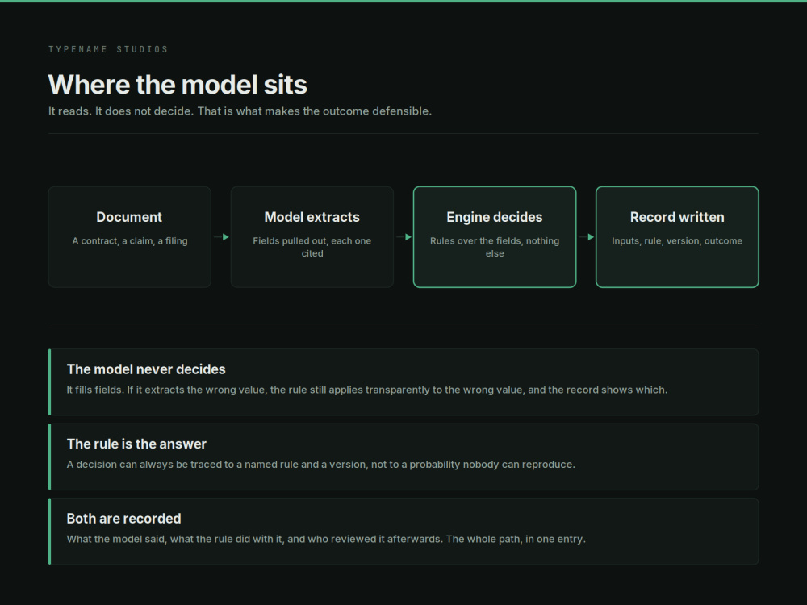Click the 'A decision can always be traced' text
Screen dimensions: 807x605
click(x=320, y=465)
